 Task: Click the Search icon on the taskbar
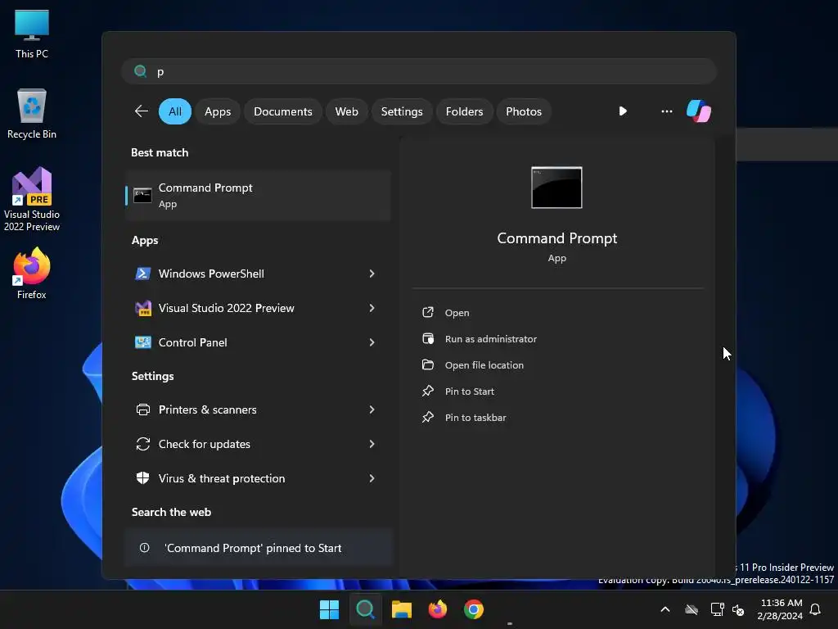click(x=366, y=609)
